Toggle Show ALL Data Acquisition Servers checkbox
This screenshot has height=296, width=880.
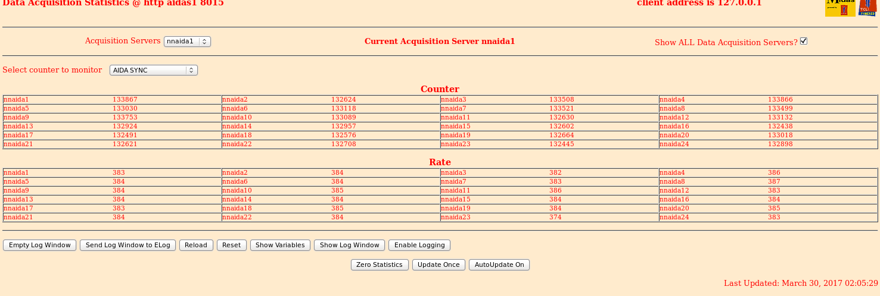803,41
